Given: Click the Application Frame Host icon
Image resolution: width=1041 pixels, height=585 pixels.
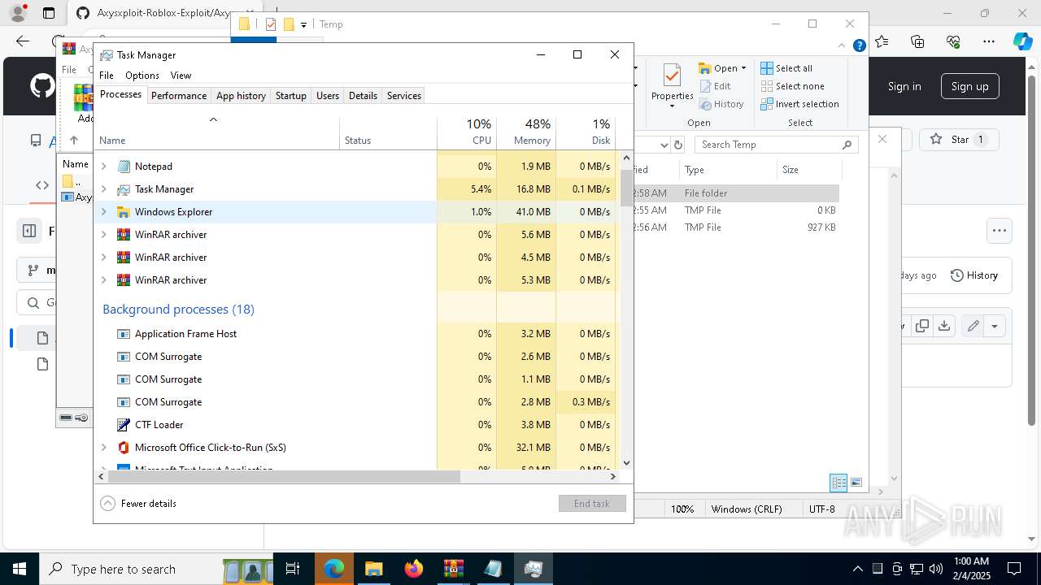Looking at the screenshot, I should click(124, 333).
